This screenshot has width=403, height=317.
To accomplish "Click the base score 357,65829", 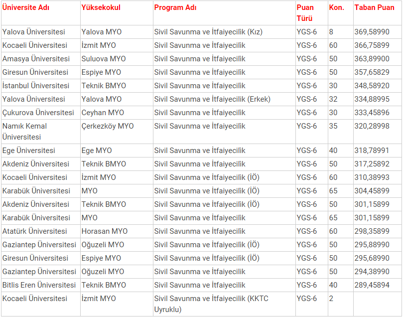I will 372,72.
